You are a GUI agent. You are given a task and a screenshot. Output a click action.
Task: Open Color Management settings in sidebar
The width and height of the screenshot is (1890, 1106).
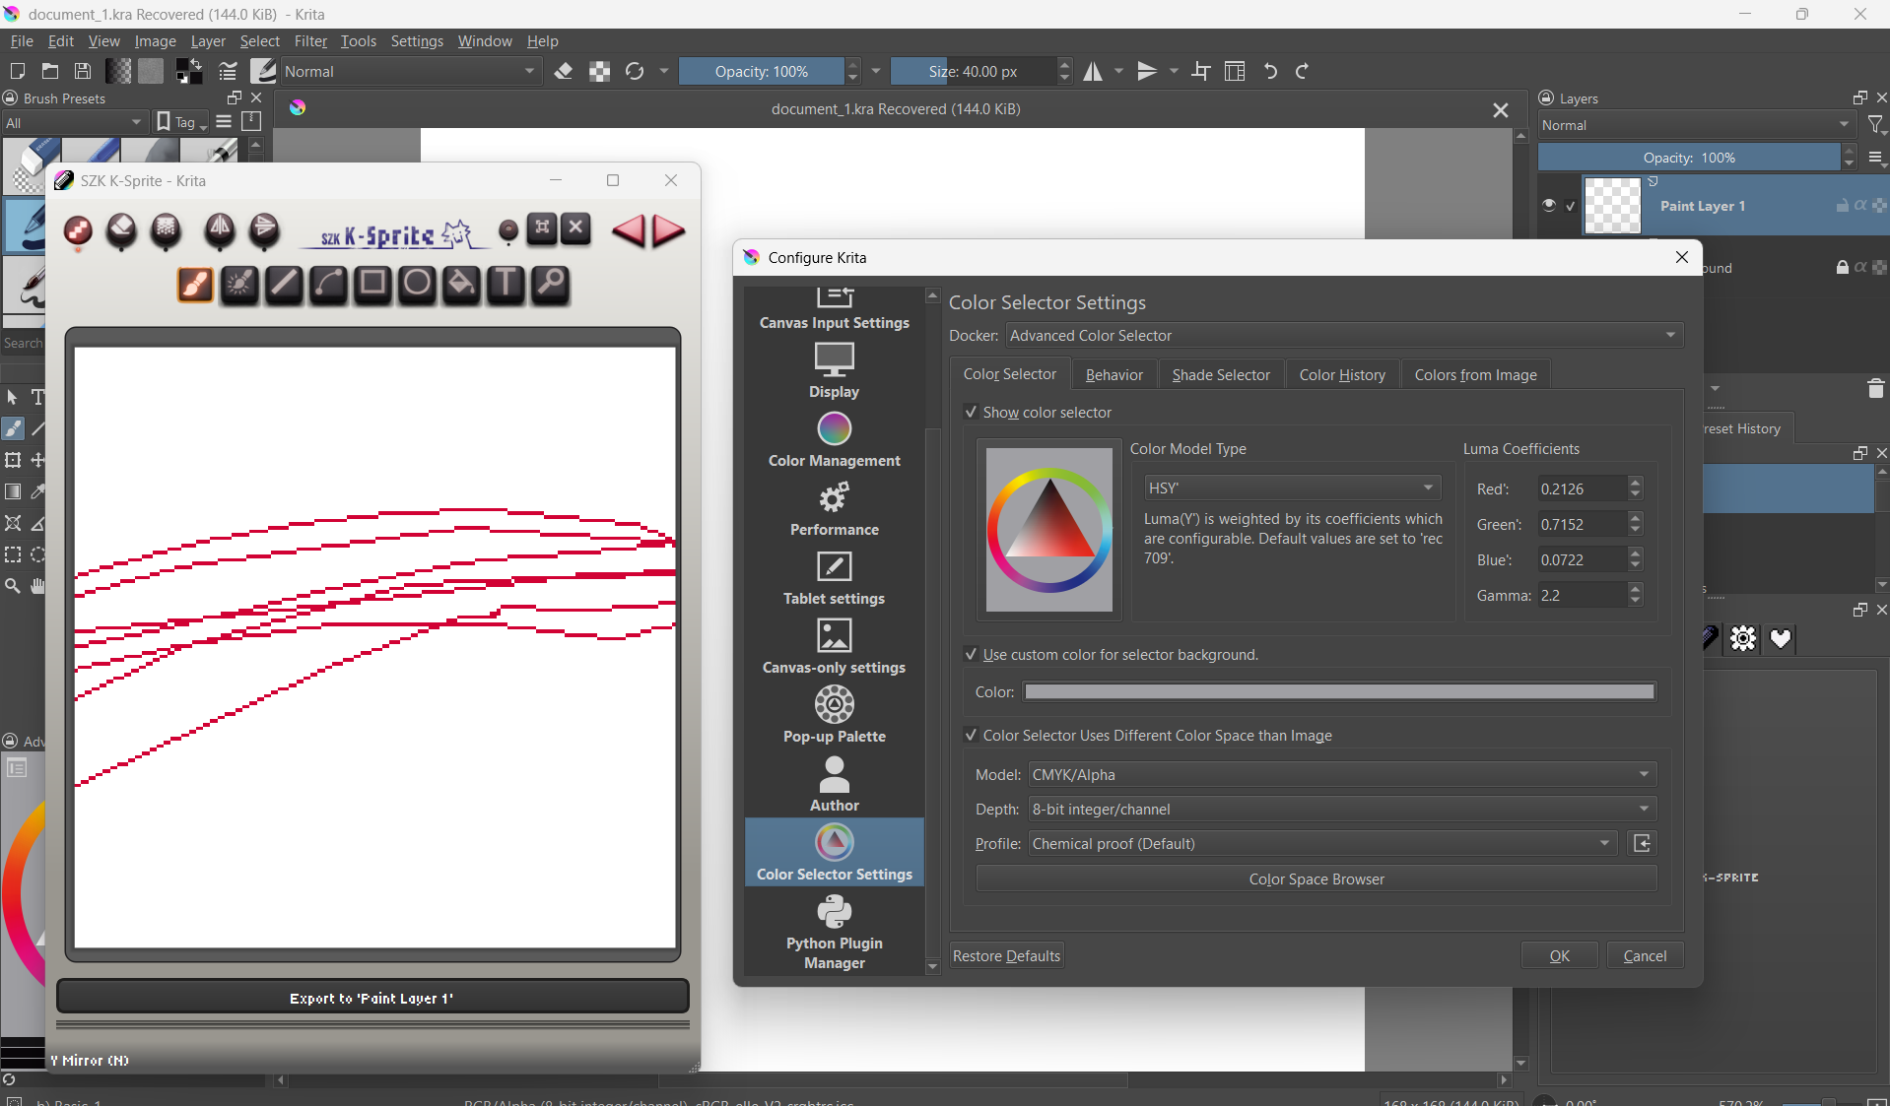tap(834, 439)
